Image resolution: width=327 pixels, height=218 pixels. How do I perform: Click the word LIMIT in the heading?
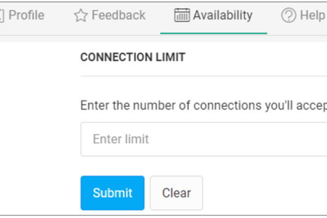pos(171,57)
